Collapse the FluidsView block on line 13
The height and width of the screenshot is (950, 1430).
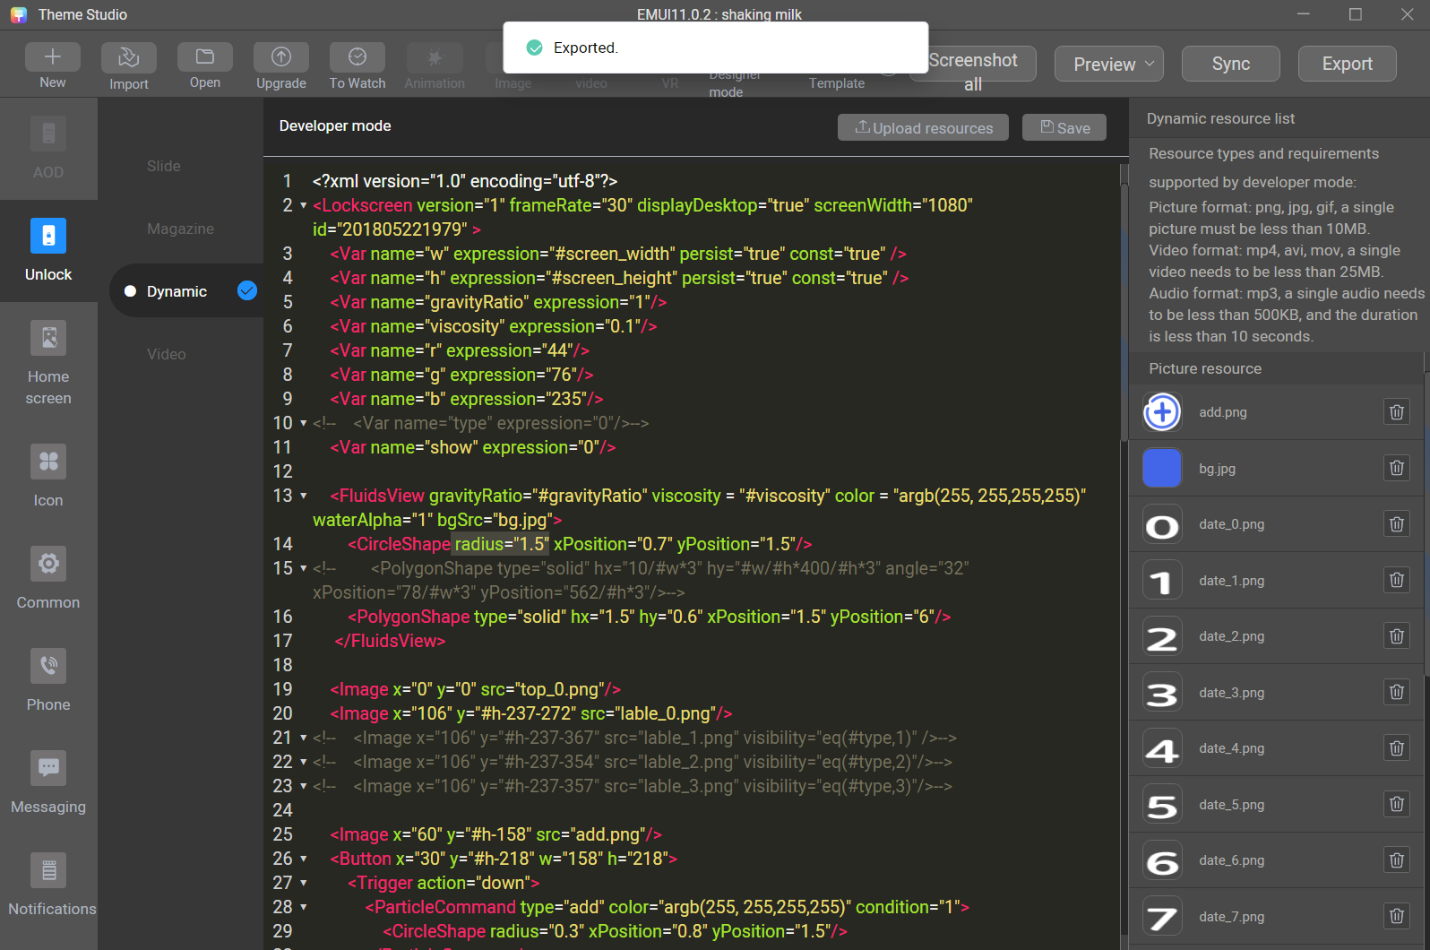[304, 497]
